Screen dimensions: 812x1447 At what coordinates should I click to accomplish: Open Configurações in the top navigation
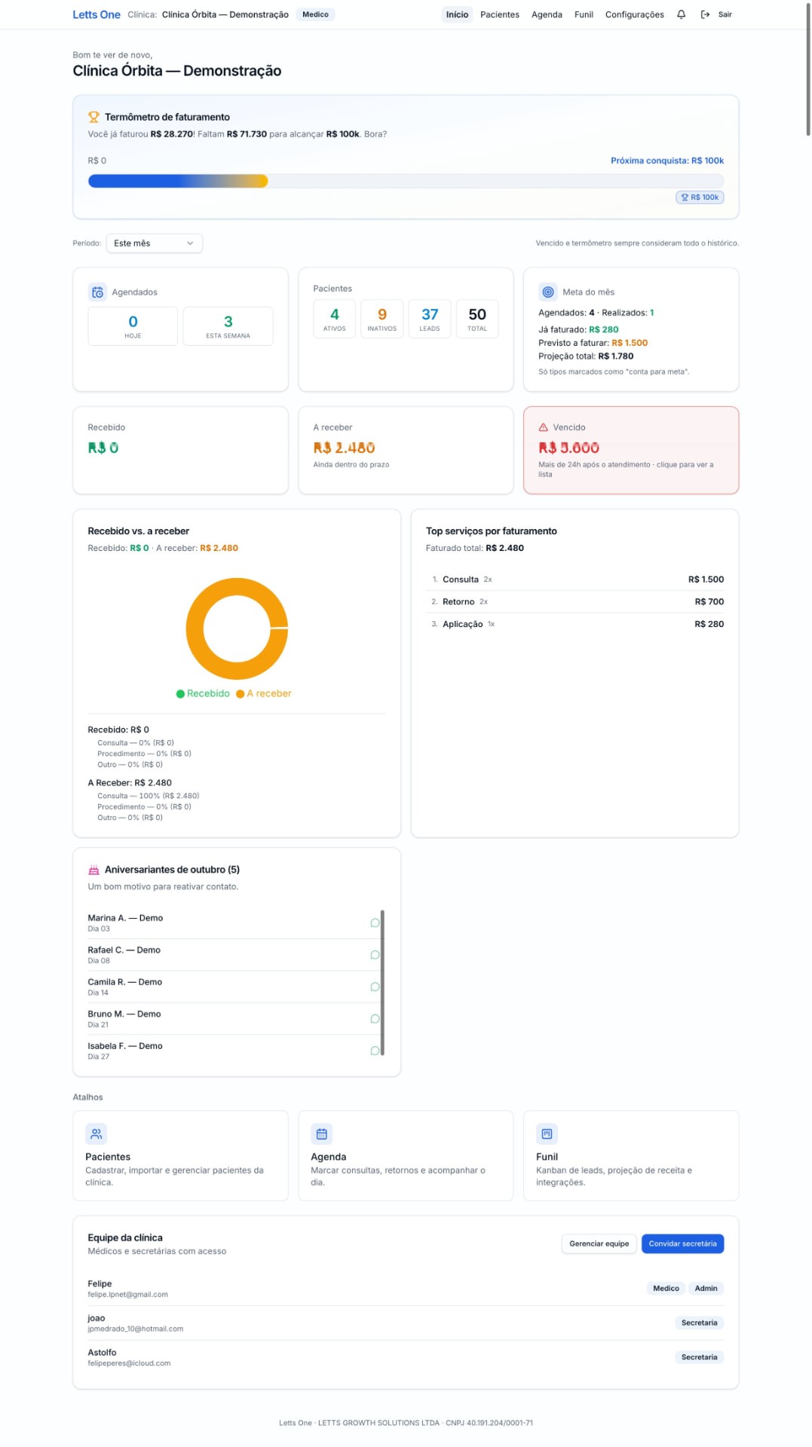635,14
